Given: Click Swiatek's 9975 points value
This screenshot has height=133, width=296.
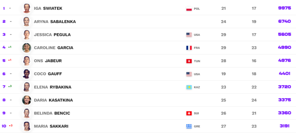Looking at the screenshot, I should click(285, 8).
